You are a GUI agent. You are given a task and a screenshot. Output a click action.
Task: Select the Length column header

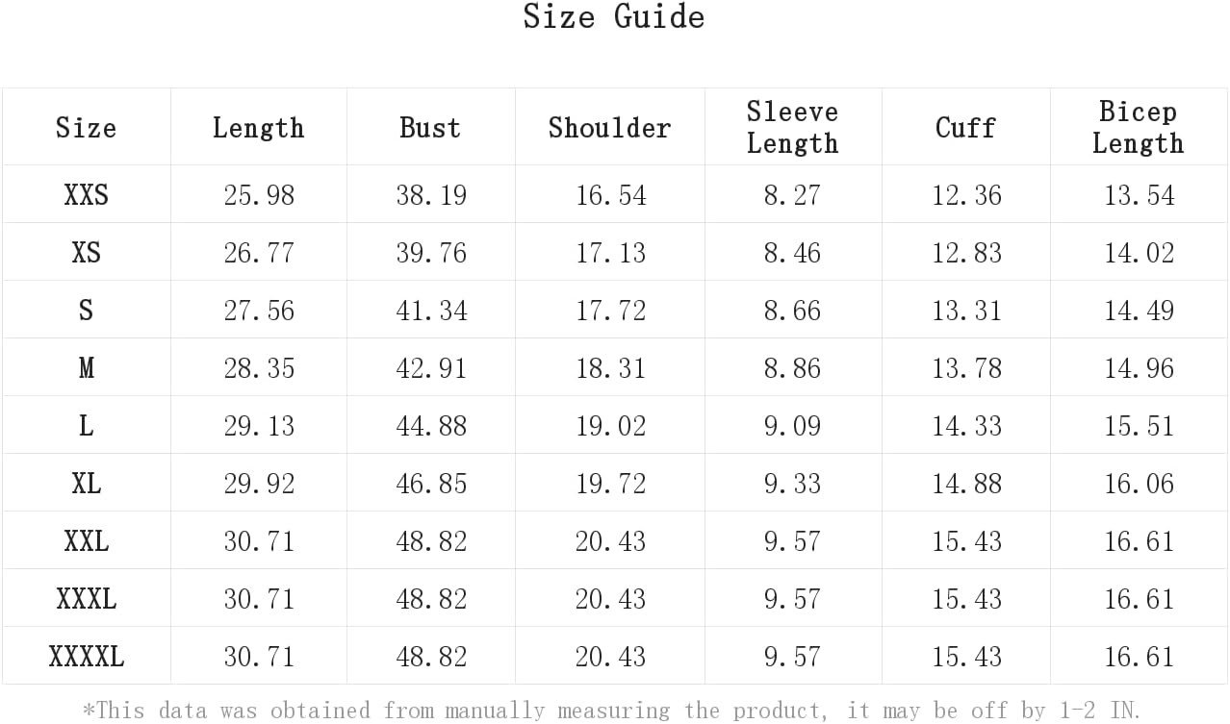click(x=258, y=128)
